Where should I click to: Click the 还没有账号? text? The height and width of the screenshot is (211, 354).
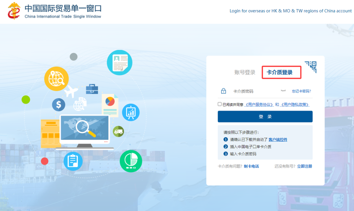285,166
